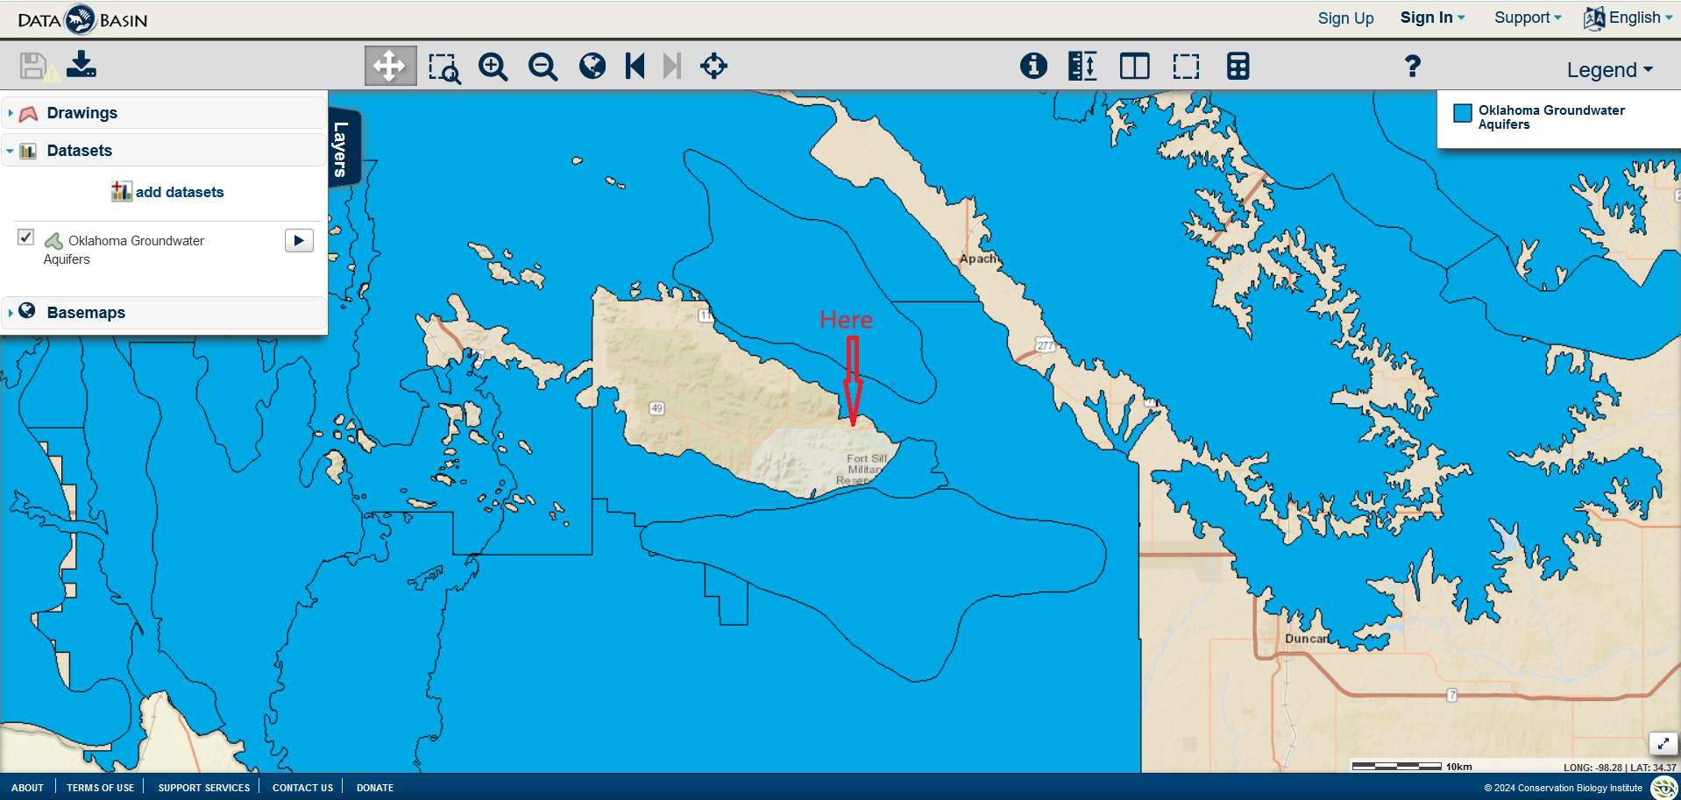Open the attribute table grid icon
The height and width of the screenshot is (800, 1681).
click(1238, 66)
